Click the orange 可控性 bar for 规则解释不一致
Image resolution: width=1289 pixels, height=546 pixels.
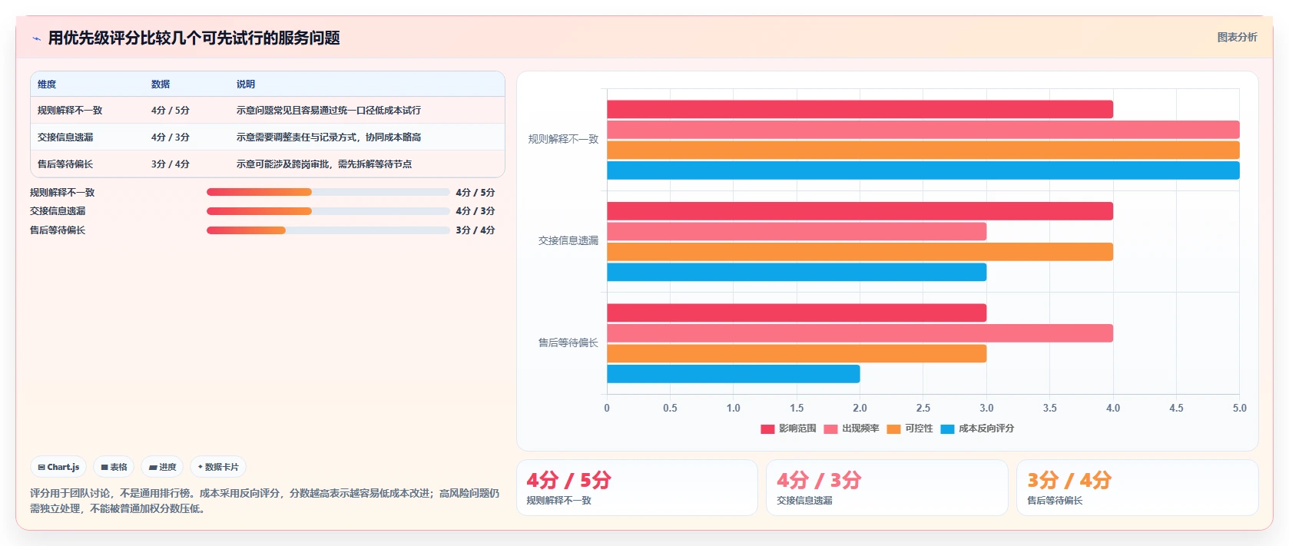(923, 150)
